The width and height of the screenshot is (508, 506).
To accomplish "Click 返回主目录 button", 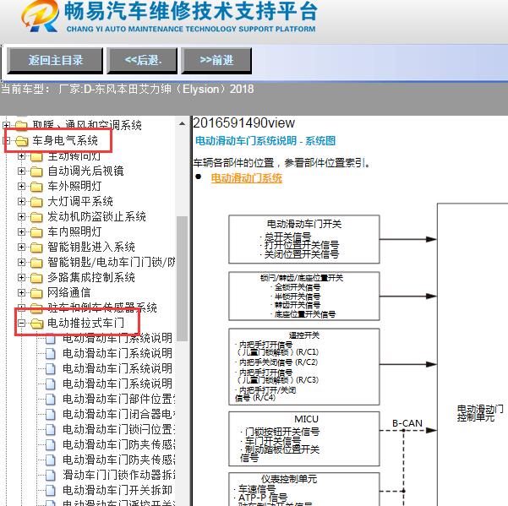I will [x=55, y=61].
